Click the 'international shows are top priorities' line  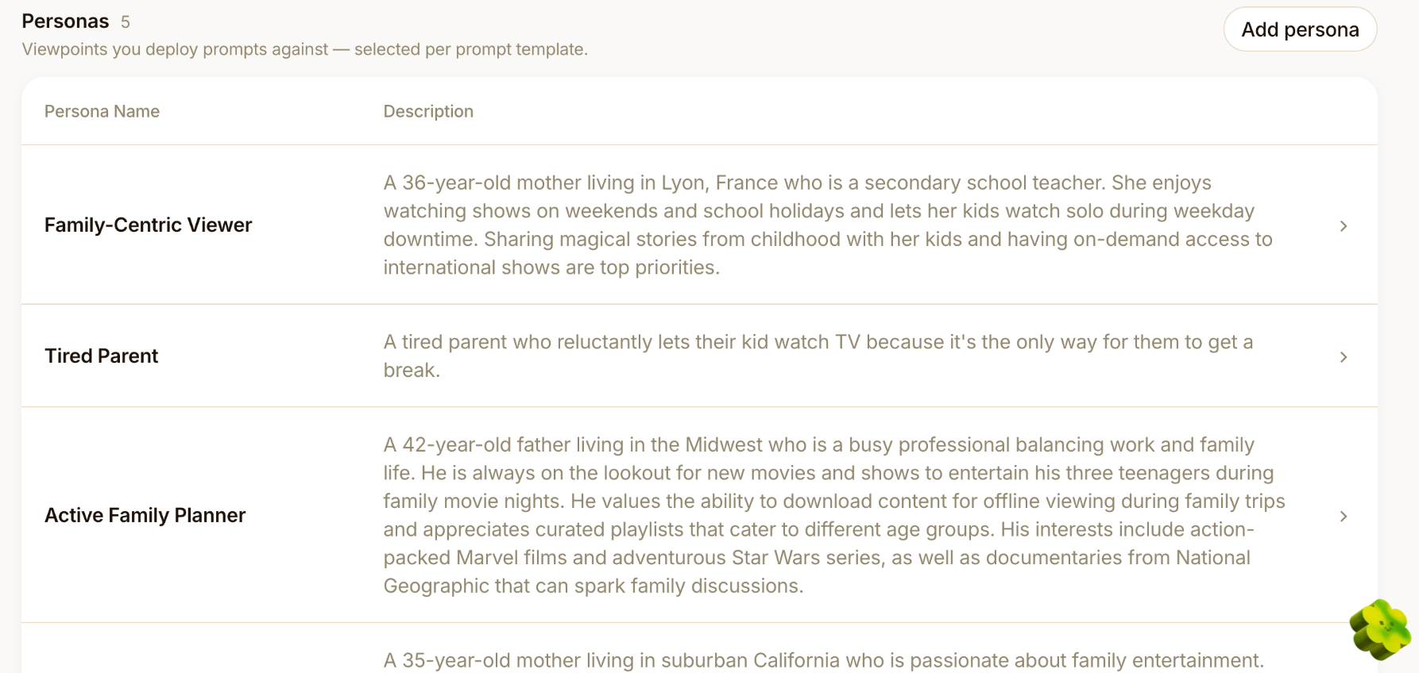click(x=551, y=268)
